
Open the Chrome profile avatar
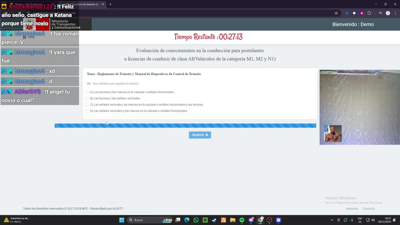(388, 13)
